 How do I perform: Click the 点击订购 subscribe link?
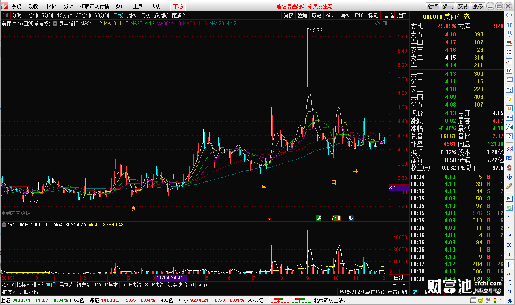tap(398, 292)
